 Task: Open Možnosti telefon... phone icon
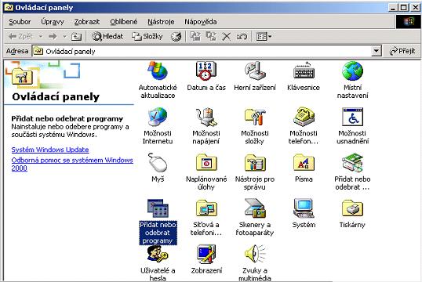click(304, 117)
